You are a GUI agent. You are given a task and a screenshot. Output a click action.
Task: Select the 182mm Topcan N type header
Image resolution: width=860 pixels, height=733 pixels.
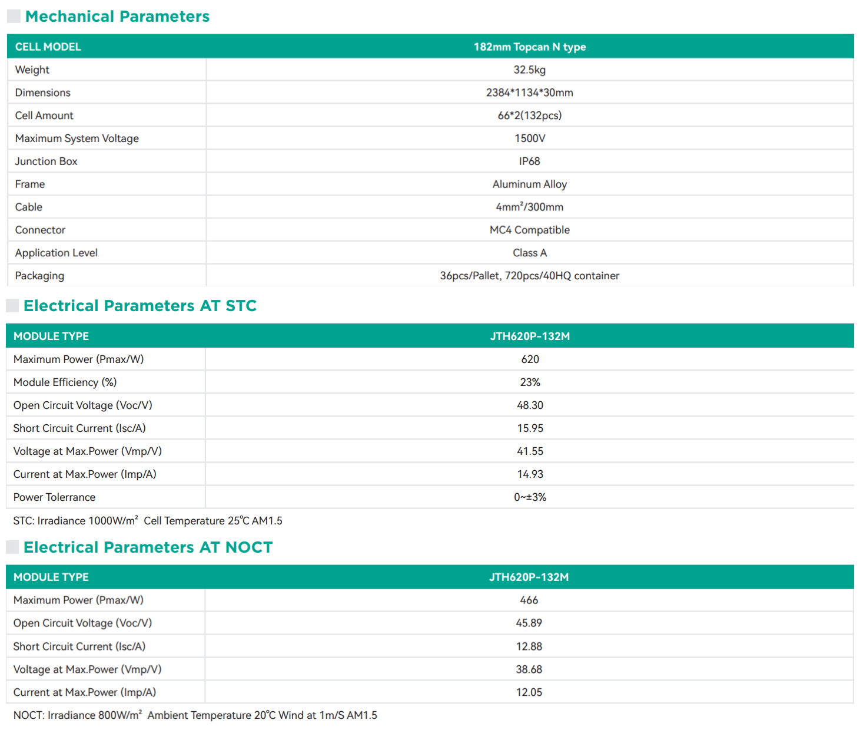point(529,47)
